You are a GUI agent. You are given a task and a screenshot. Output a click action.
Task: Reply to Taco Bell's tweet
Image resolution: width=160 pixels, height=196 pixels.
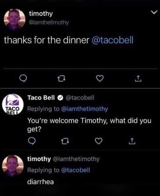click(32, 141)
